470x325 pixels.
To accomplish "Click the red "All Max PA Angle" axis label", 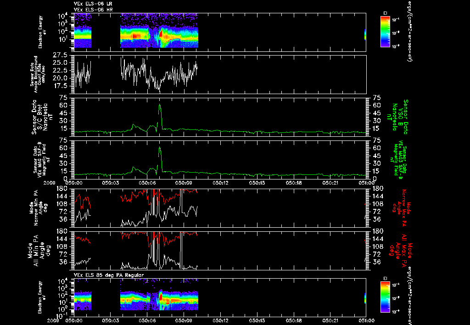I will point(401,250).
